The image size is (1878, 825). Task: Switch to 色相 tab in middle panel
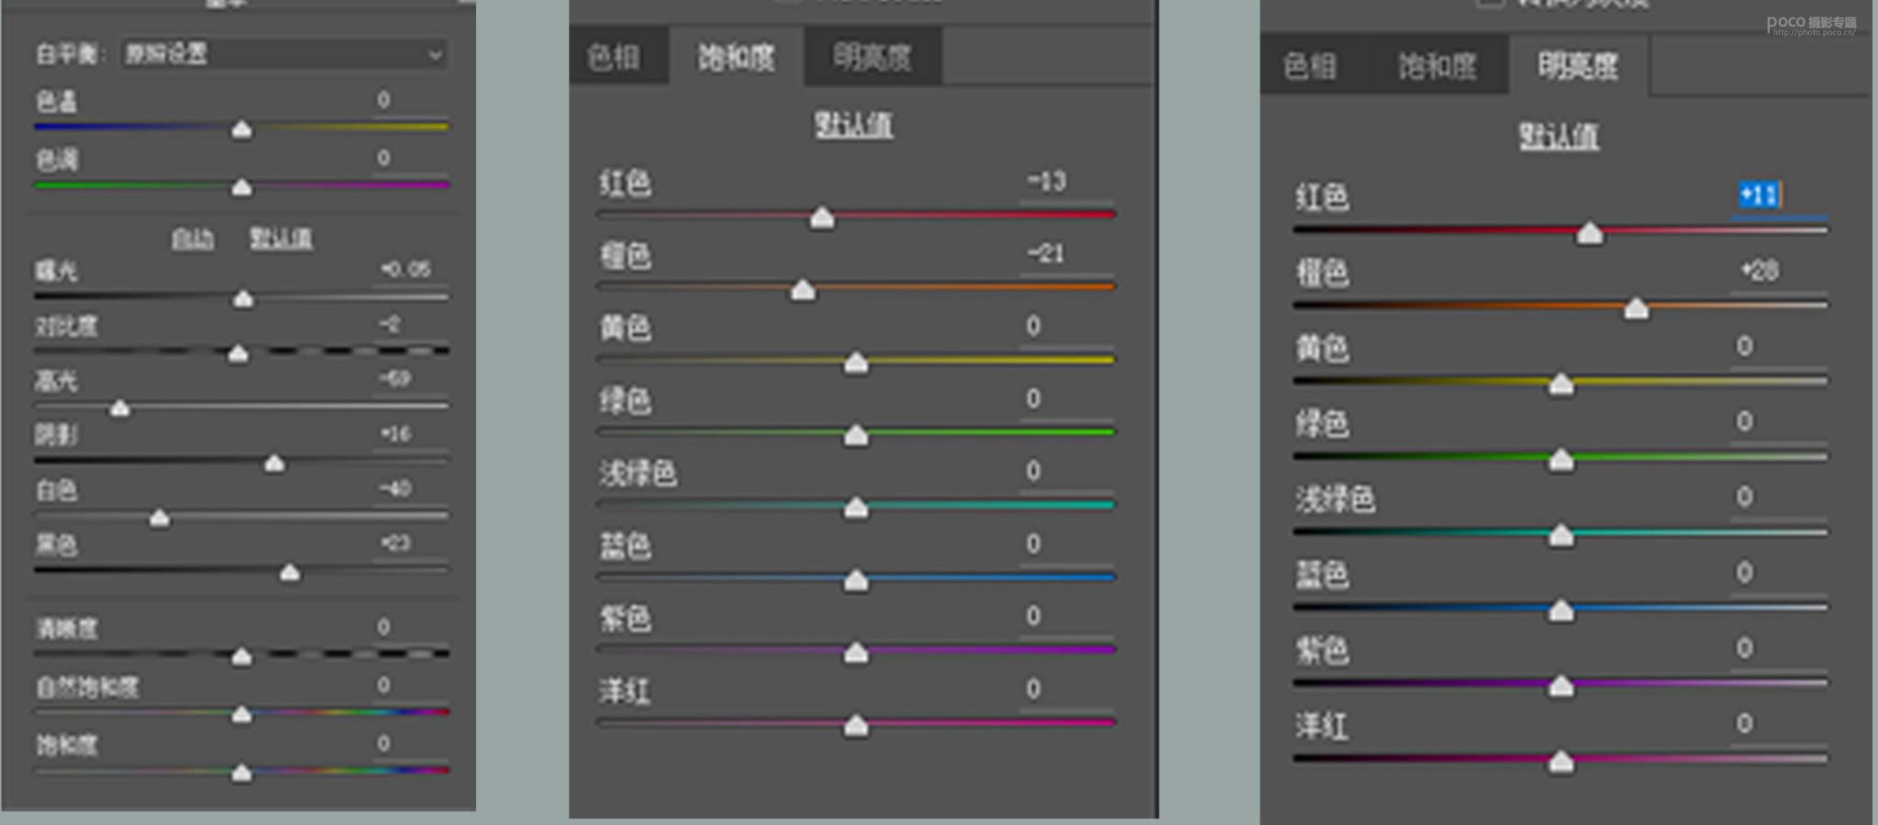click(x=614, y=58)
